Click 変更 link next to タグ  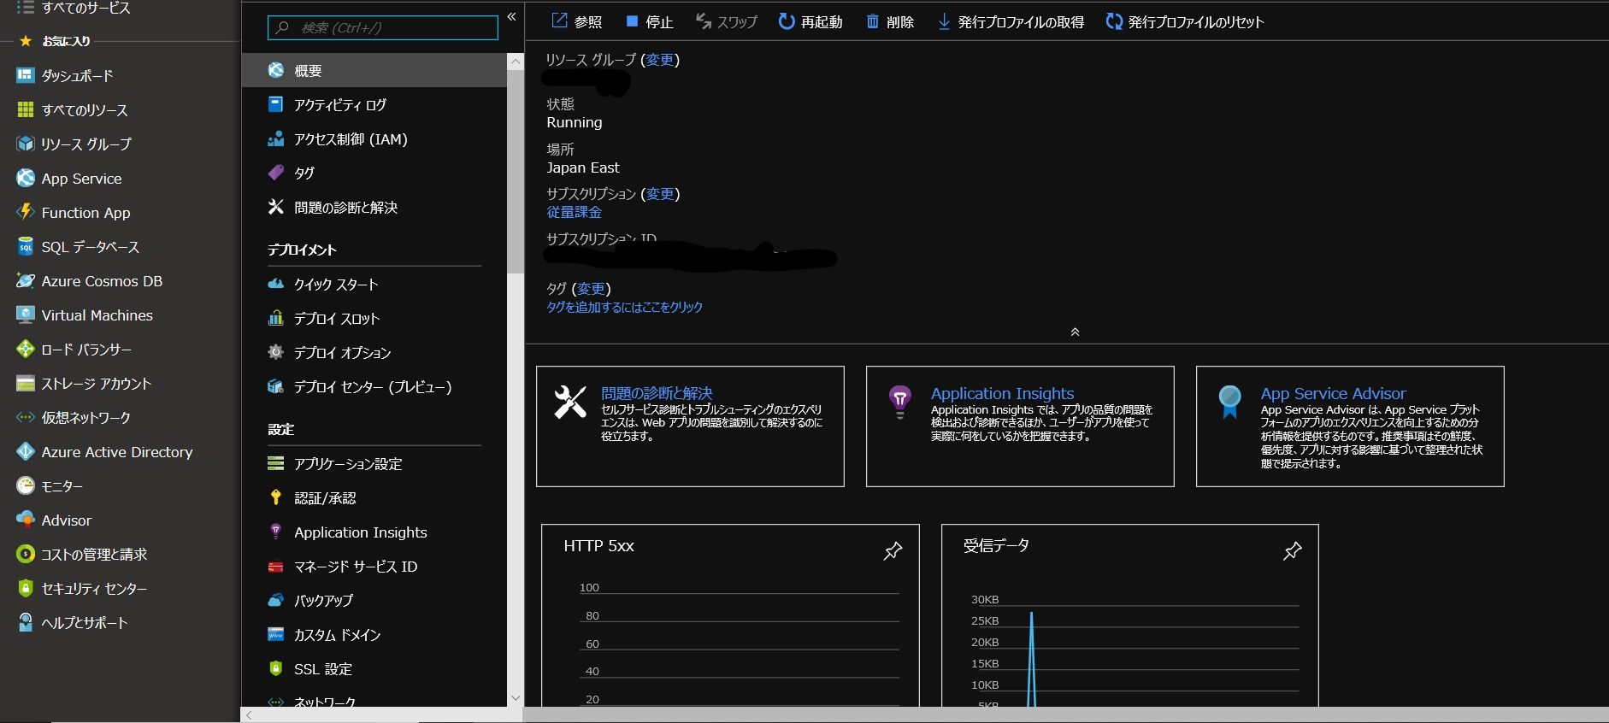[591, 289]
